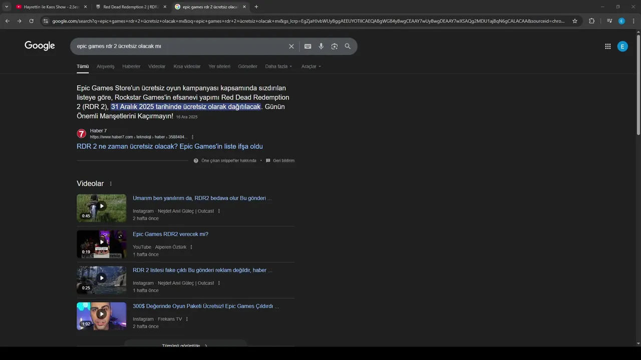
Task: Open Epic Games RDR2 verecek mi? link
Action: (170, 234)
